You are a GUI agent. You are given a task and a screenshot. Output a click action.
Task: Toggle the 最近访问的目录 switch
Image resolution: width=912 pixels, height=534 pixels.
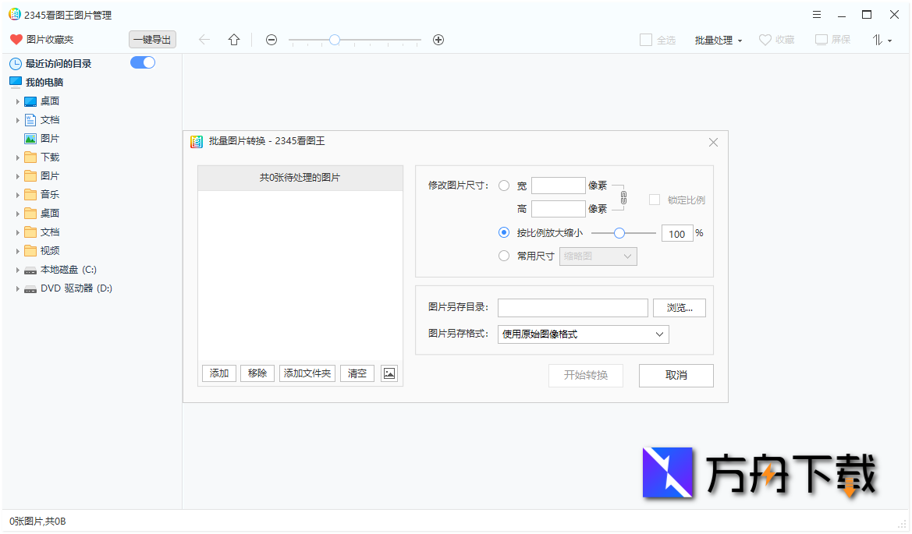pos(143,62)
